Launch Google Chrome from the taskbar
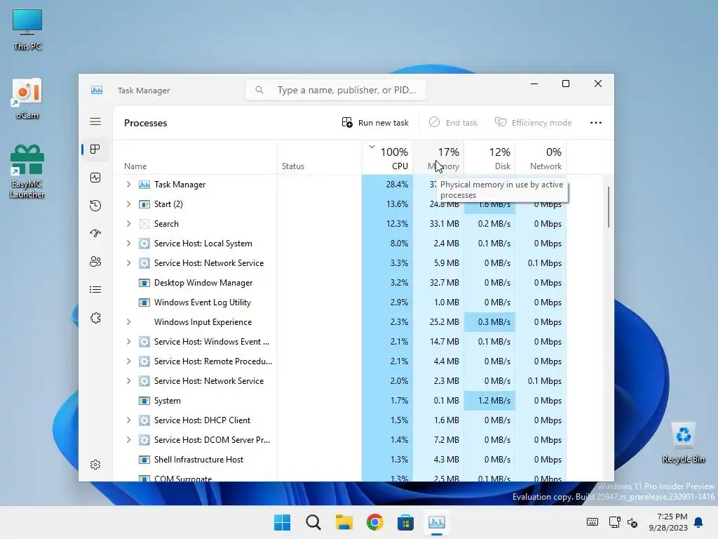This screenshot has height=539, width=718. point(374,522)
